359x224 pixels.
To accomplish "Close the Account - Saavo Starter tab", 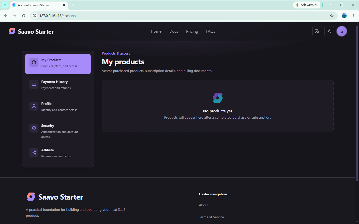I will (64, 5).
